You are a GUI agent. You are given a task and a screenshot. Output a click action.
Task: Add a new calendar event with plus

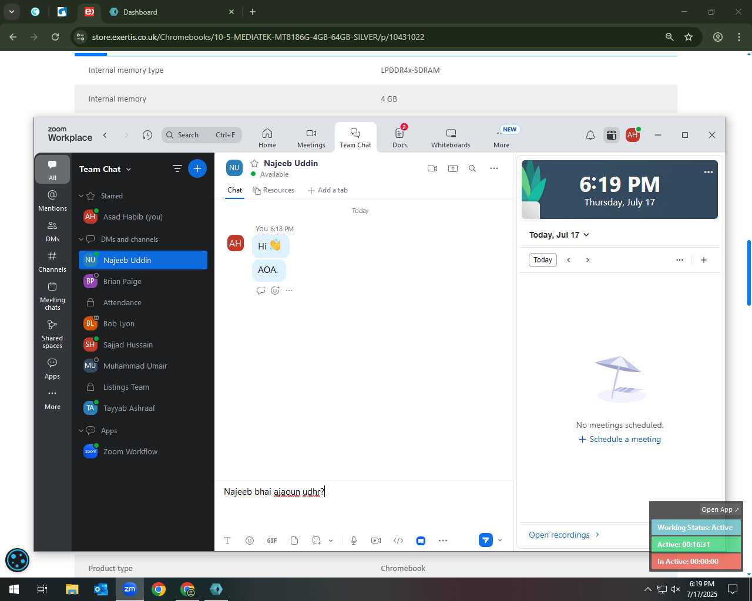pos(704,260)
